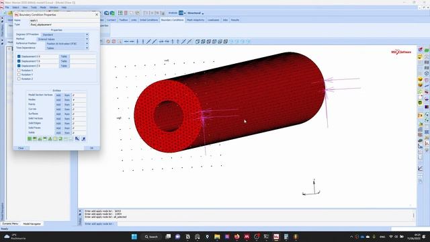Viewport: 430px width, 242px height.
Task: Click Table button for Displacement Z
Action: (64, 66)
